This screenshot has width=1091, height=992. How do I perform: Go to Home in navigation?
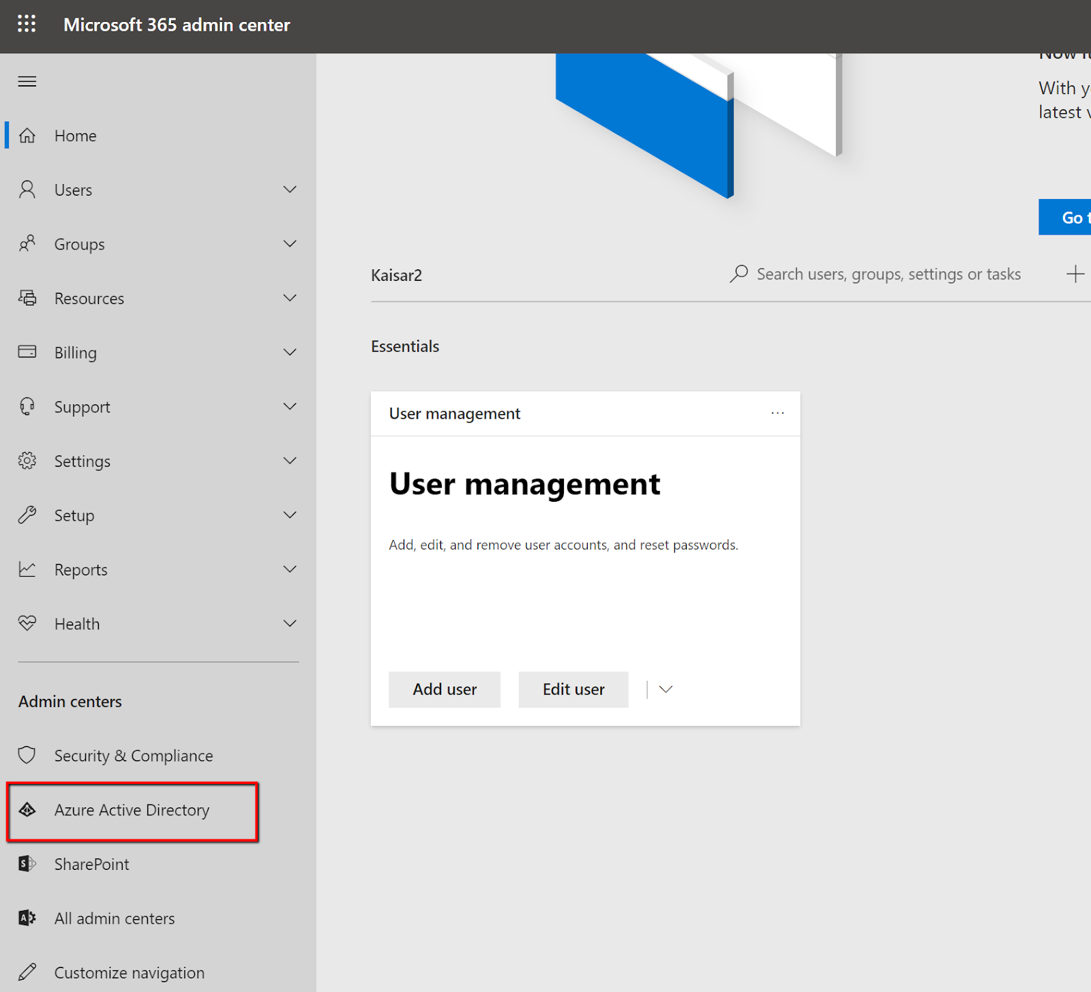click(x=158, y=136)
